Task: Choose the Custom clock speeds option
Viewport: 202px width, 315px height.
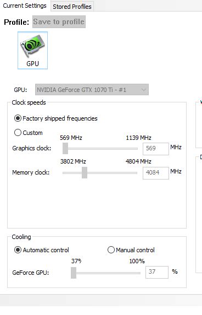Action: [18, 133]
